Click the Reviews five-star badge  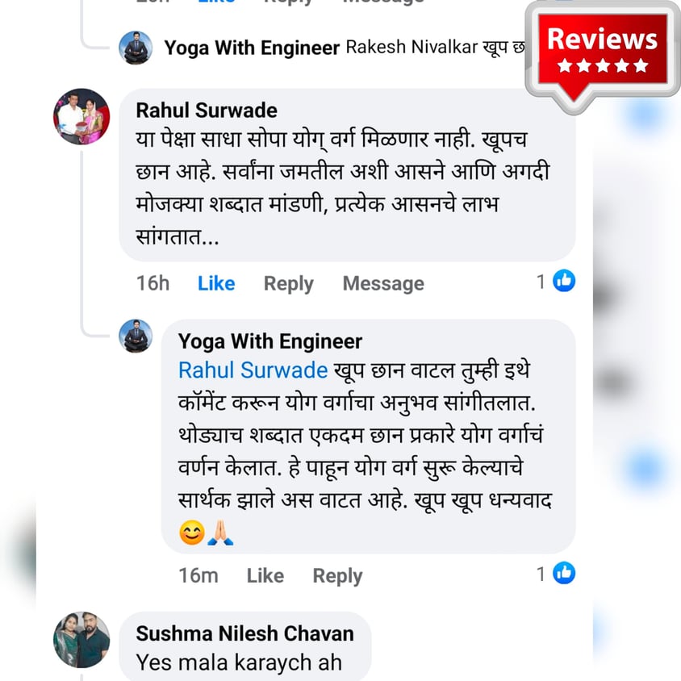tap(603, 54)
